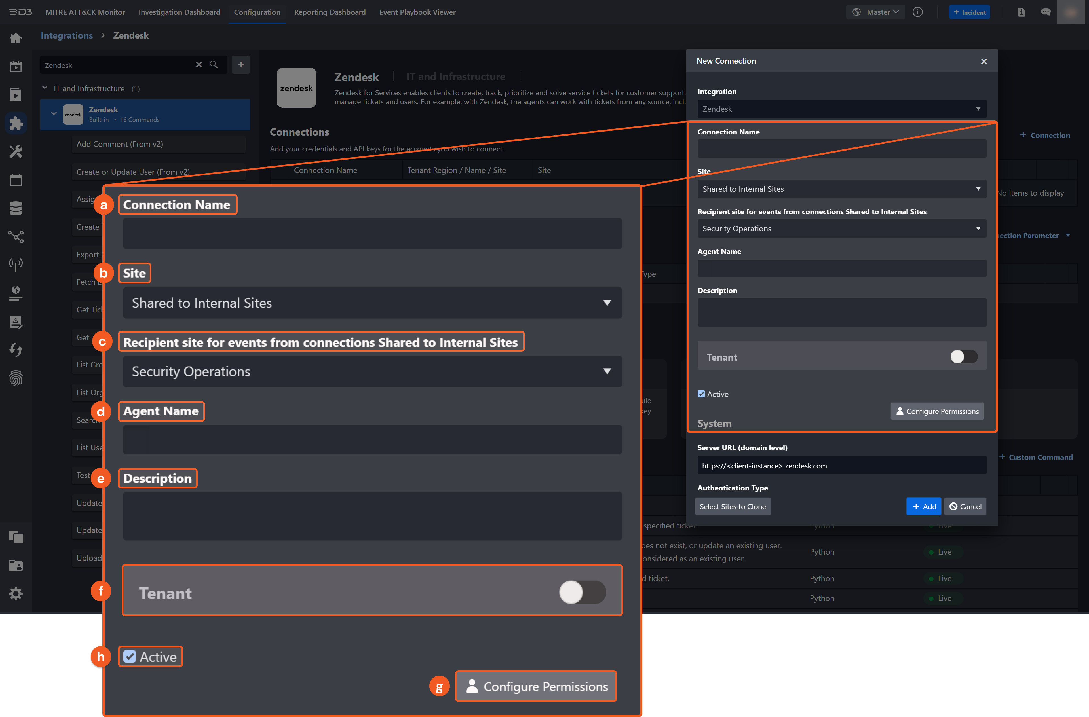1089x717 pixels.
Task: Click the home icon in the sidebar
Action: tap(16, 39)
